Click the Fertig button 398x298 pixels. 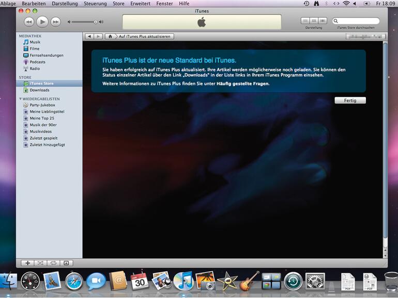coord(350,101)
